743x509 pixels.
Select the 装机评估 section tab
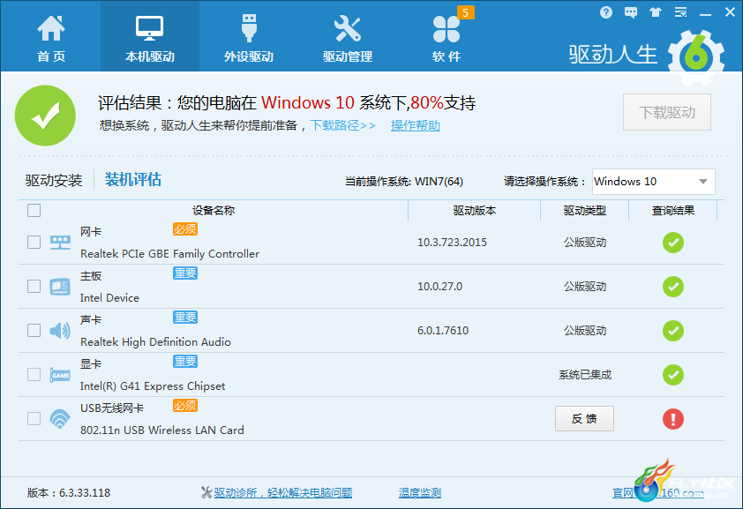pos(133,179)
